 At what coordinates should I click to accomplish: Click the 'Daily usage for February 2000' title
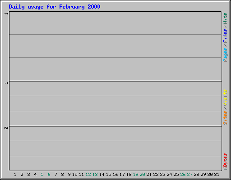55,7
